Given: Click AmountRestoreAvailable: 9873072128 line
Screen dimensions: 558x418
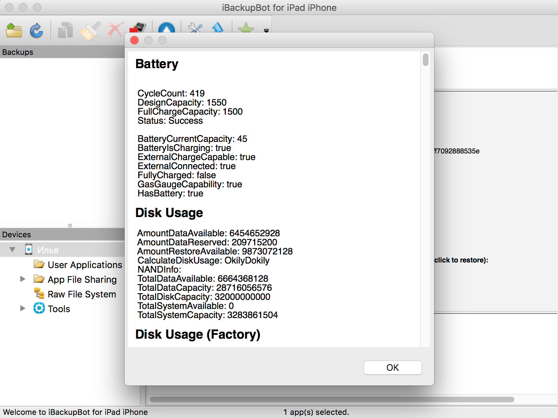Looking at the screenshot, I should click(x=215, y=251).
